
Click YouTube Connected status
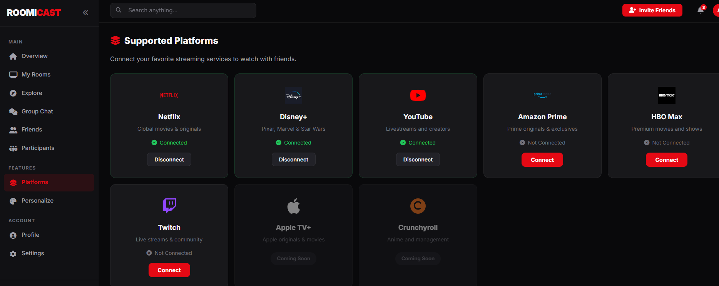pos(418,143)
